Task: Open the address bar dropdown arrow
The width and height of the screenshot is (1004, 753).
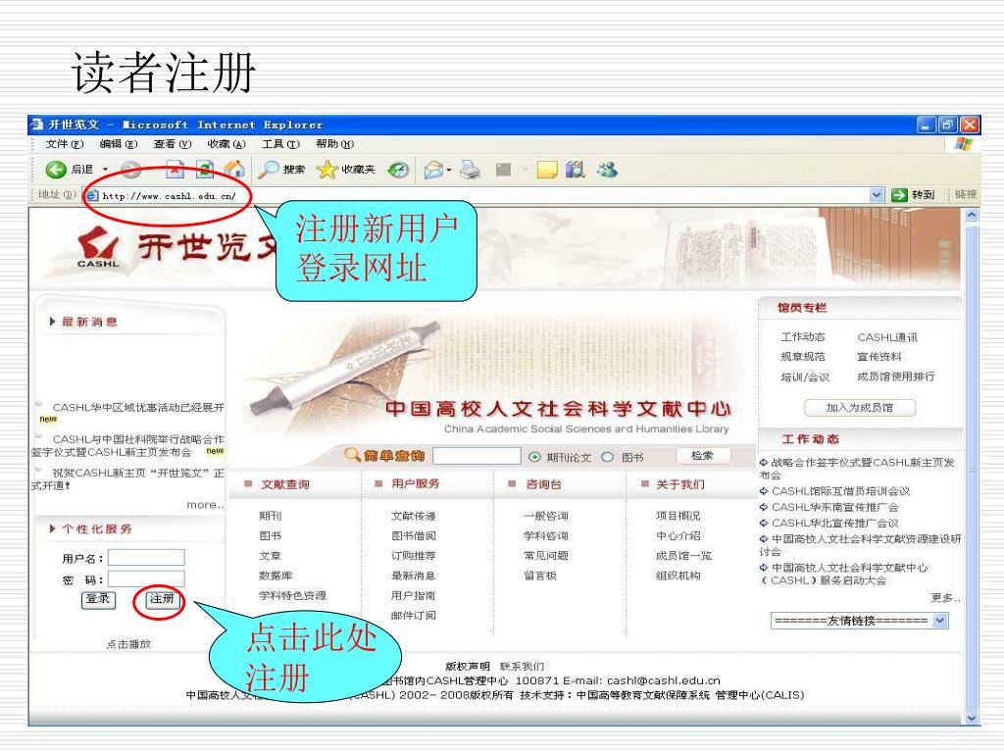Action: click(x=877, y=195)
